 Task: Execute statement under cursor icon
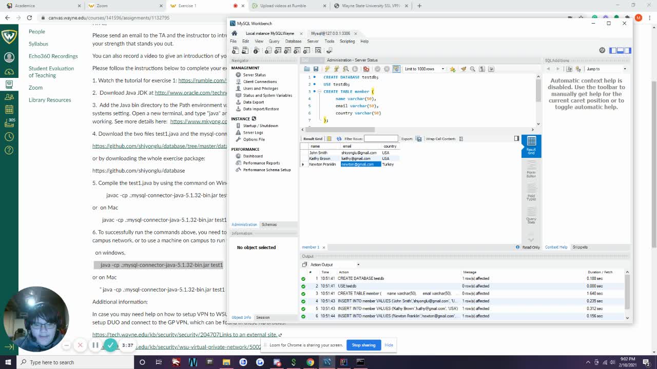pos(337,69)
